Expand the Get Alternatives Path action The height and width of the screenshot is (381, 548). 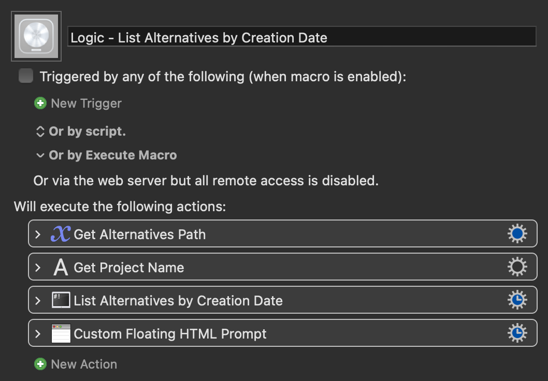click(x=38, y=235)
